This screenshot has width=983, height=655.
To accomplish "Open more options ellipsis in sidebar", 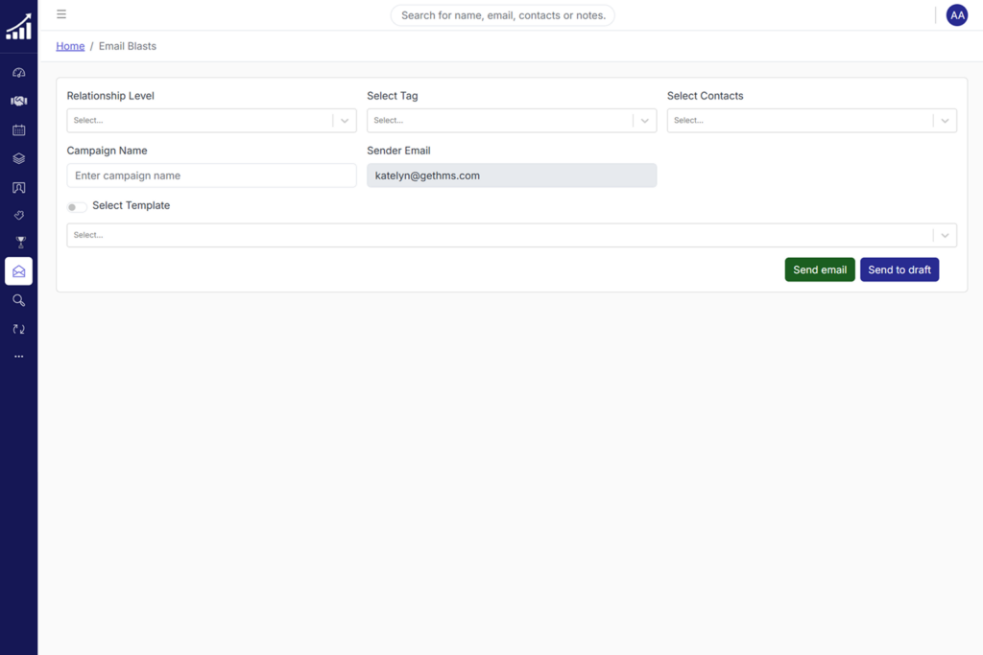I will (18, 357).
